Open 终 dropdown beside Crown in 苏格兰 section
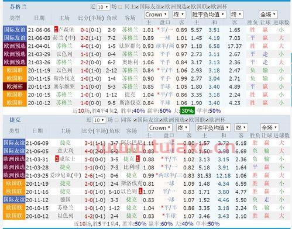The height and width of the screenshot is (229, 292). pyautogui.click(x=179, y=15)
